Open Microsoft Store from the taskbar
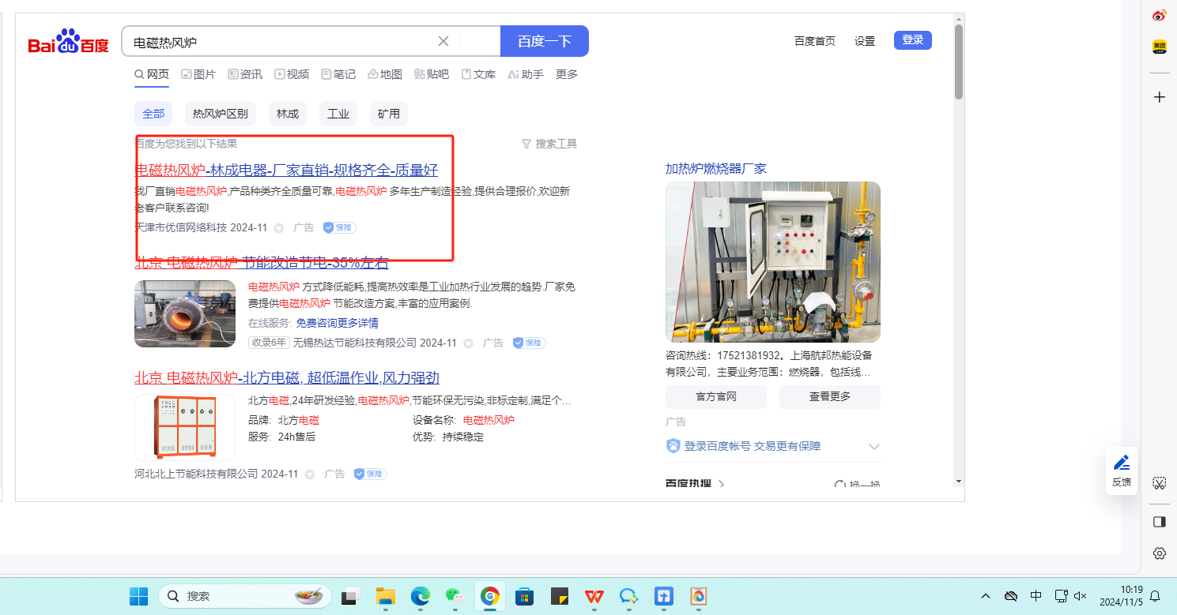The image size is (1177, 615). coord(524,596)
